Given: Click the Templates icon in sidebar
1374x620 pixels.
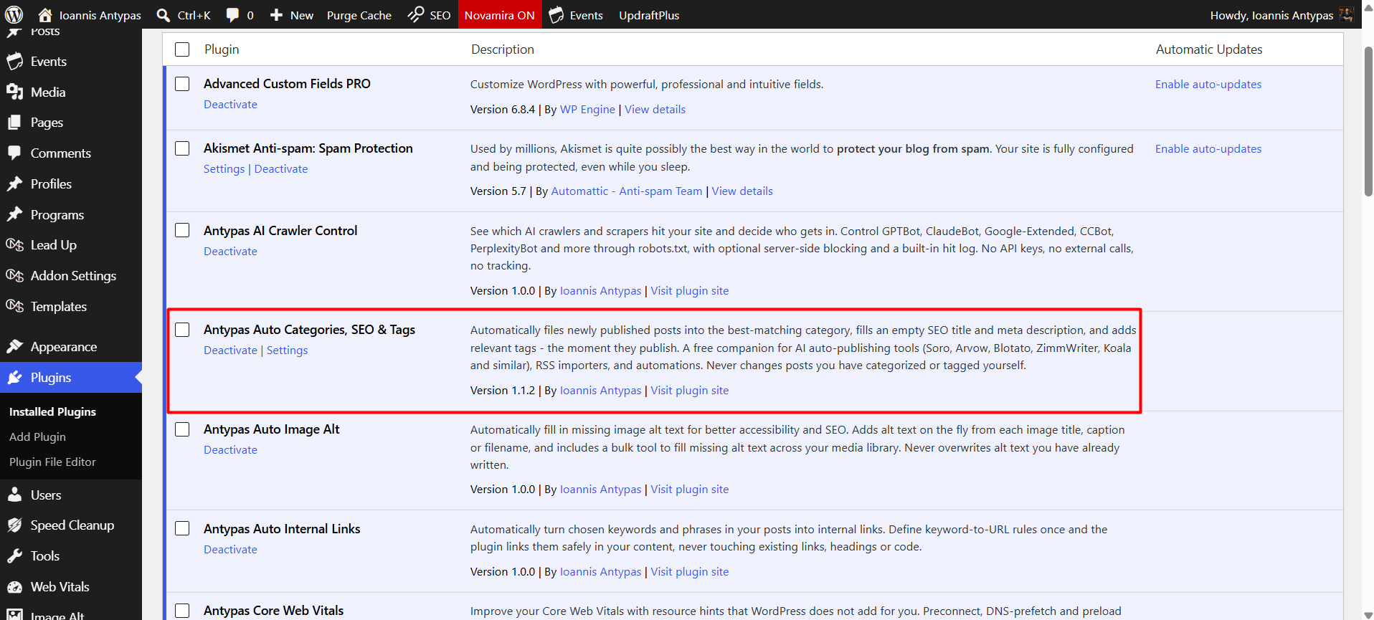Looking at the screenshot, I should [14, 307].
